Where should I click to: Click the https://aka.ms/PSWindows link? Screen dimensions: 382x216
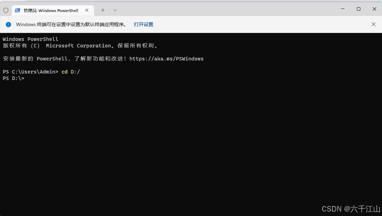pyautogui.click(x=166, y=59)
